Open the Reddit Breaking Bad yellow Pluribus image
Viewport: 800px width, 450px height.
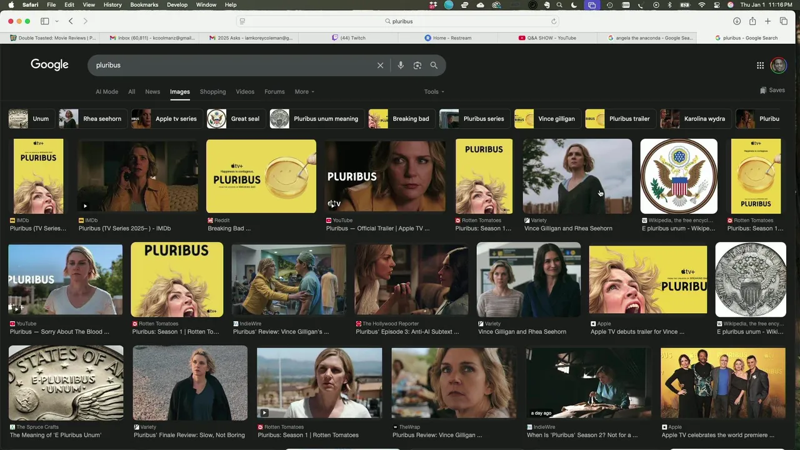coord(261,176)
